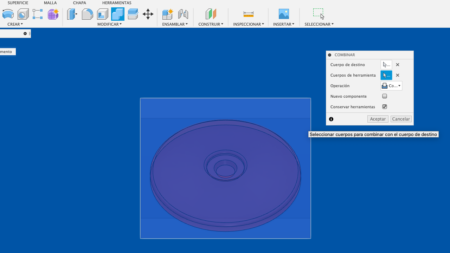Clear the Cuerpos de herramienta selection

pos(398,75)
